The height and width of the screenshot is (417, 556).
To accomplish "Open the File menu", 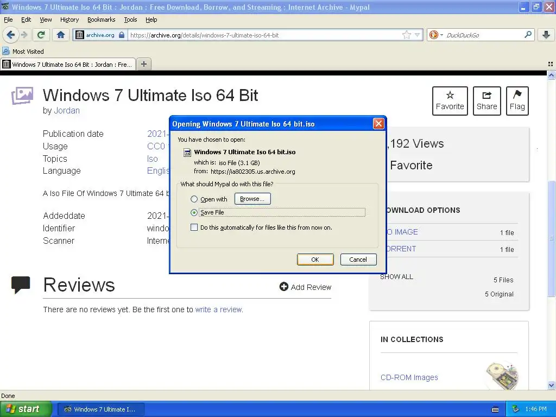I will point(8,20).
